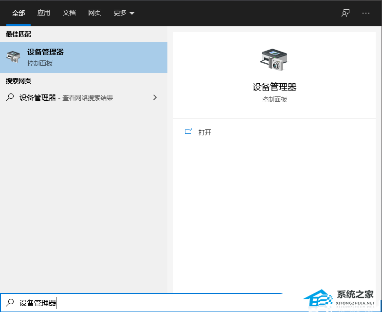Viewport: 382px width, 312px height.
Task: Click 设备管理器 - 查看网络搜索结果 web suggestion
Action: tap(66, 97)
